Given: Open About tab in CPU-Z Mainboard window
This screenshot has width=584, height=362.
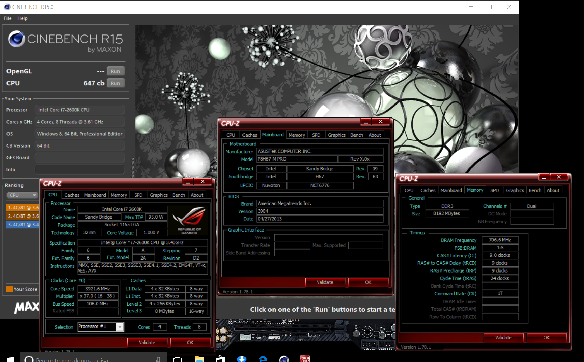Looking at the screenshot, I should click(375, 135).
